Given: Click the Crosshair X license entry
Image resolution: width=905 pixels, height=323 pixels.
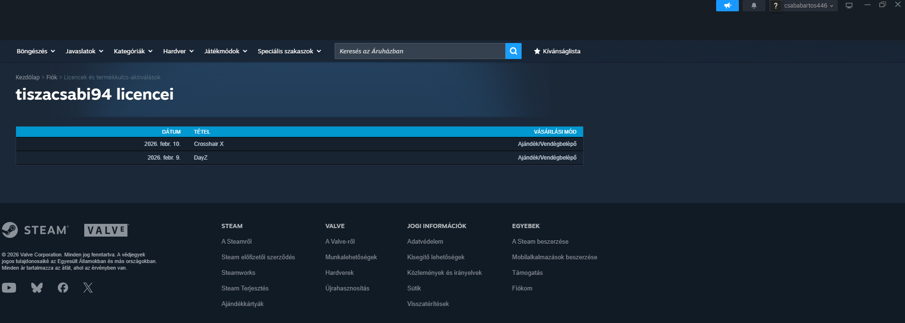Looking at the screenshot, I should [209, 144].
